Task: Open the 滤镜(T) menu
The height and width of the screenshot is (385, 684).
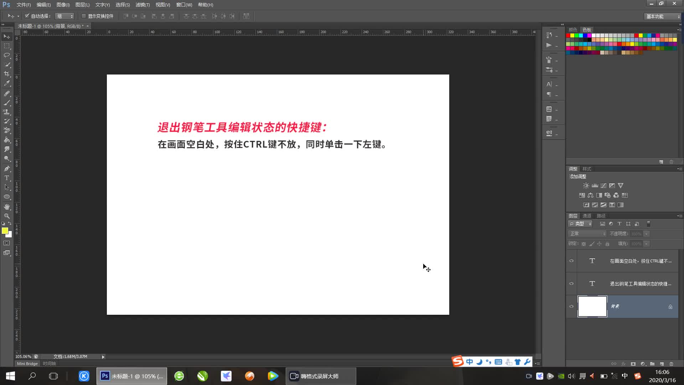Action: click(x=142, y=5)
